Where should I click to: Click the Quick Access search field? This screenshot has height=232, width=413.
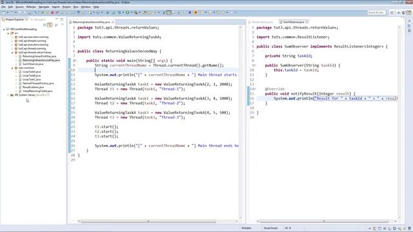click(x=377, y=12)
